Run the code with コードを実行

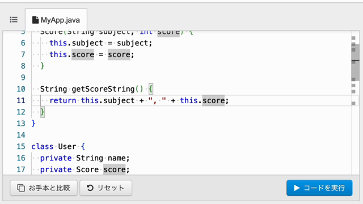click(319, 188)
